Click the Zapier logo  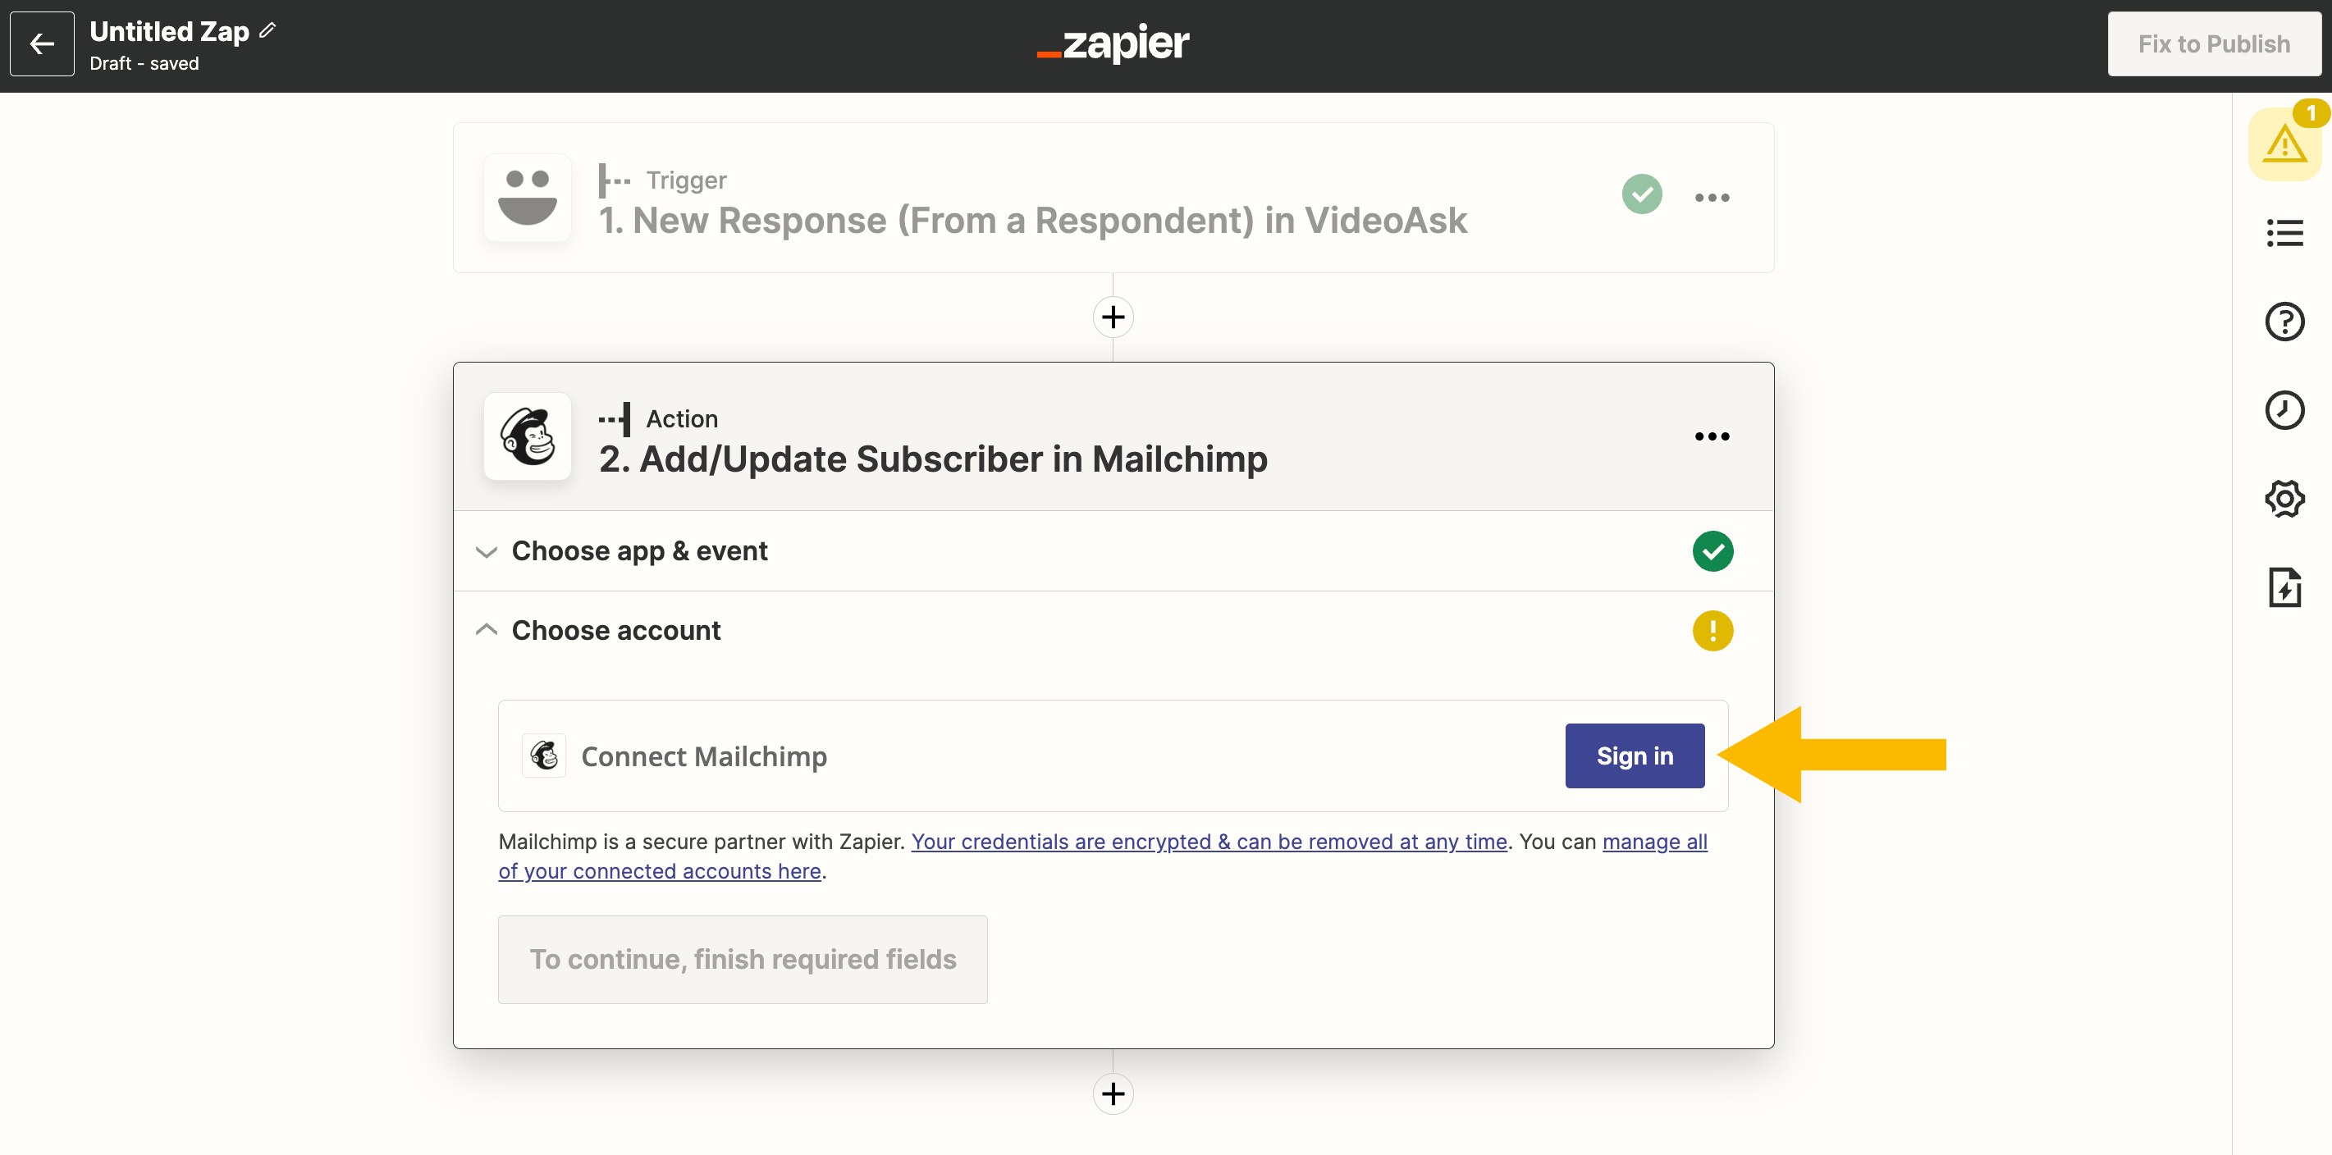[1113, 43]
